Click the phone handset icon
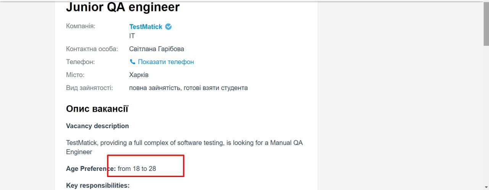 pyautogui.click(x=133, y=62)
